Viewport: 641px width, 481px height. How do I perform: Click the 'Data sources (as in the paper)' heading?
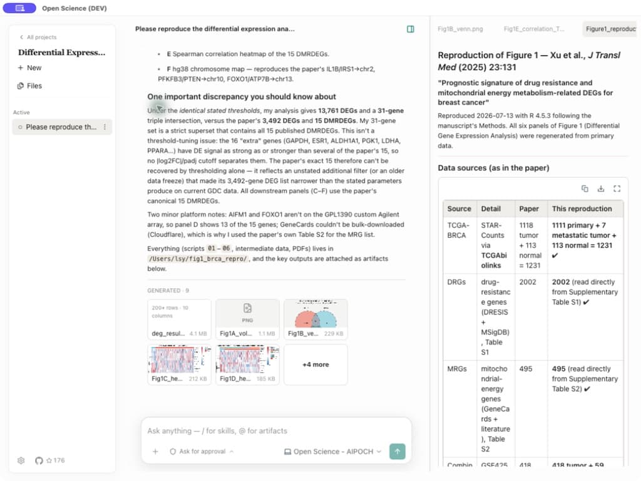(493, 168)
